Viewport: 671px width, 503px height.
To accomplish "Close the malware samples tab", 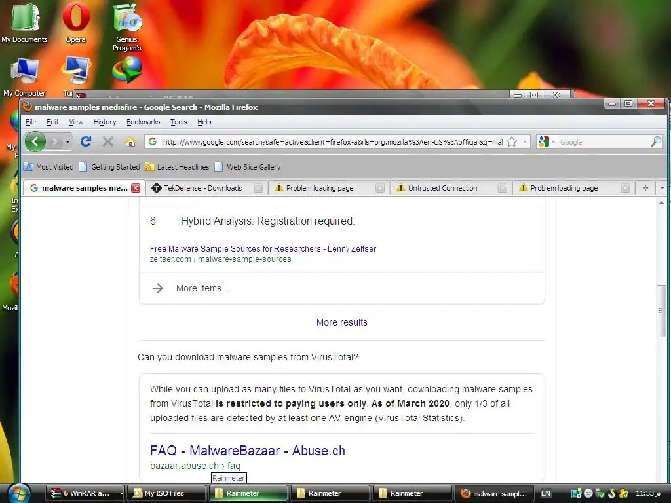I will pyautogui.click(x=136, y=188).
